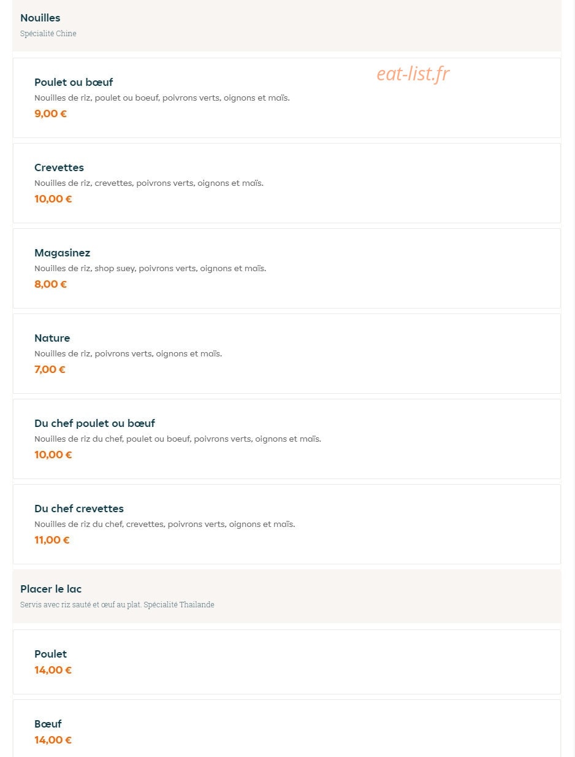Click the Placer le lac section header
The height and width of the screenshot is (757, 575).
[x=286, y=596]
